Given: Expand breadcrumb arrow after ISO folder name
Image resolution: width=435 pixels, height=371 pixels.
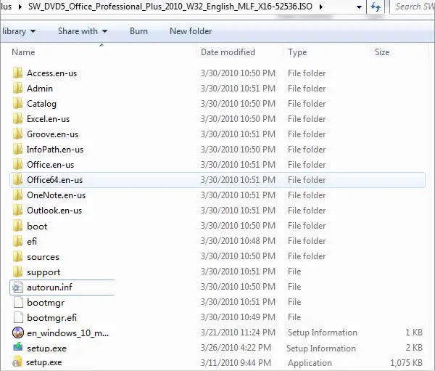Looking at the screenshot, I should pos(353,7).
